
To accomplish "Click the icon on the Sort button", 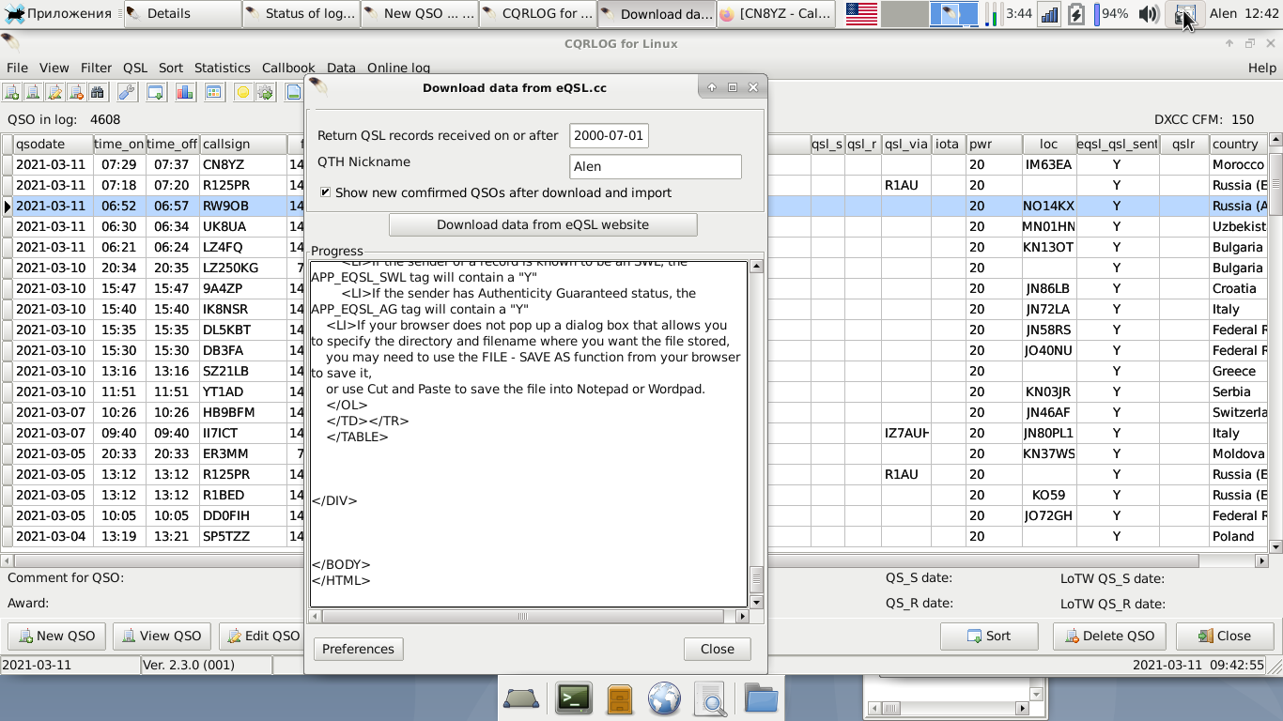I will click(973, 636).
